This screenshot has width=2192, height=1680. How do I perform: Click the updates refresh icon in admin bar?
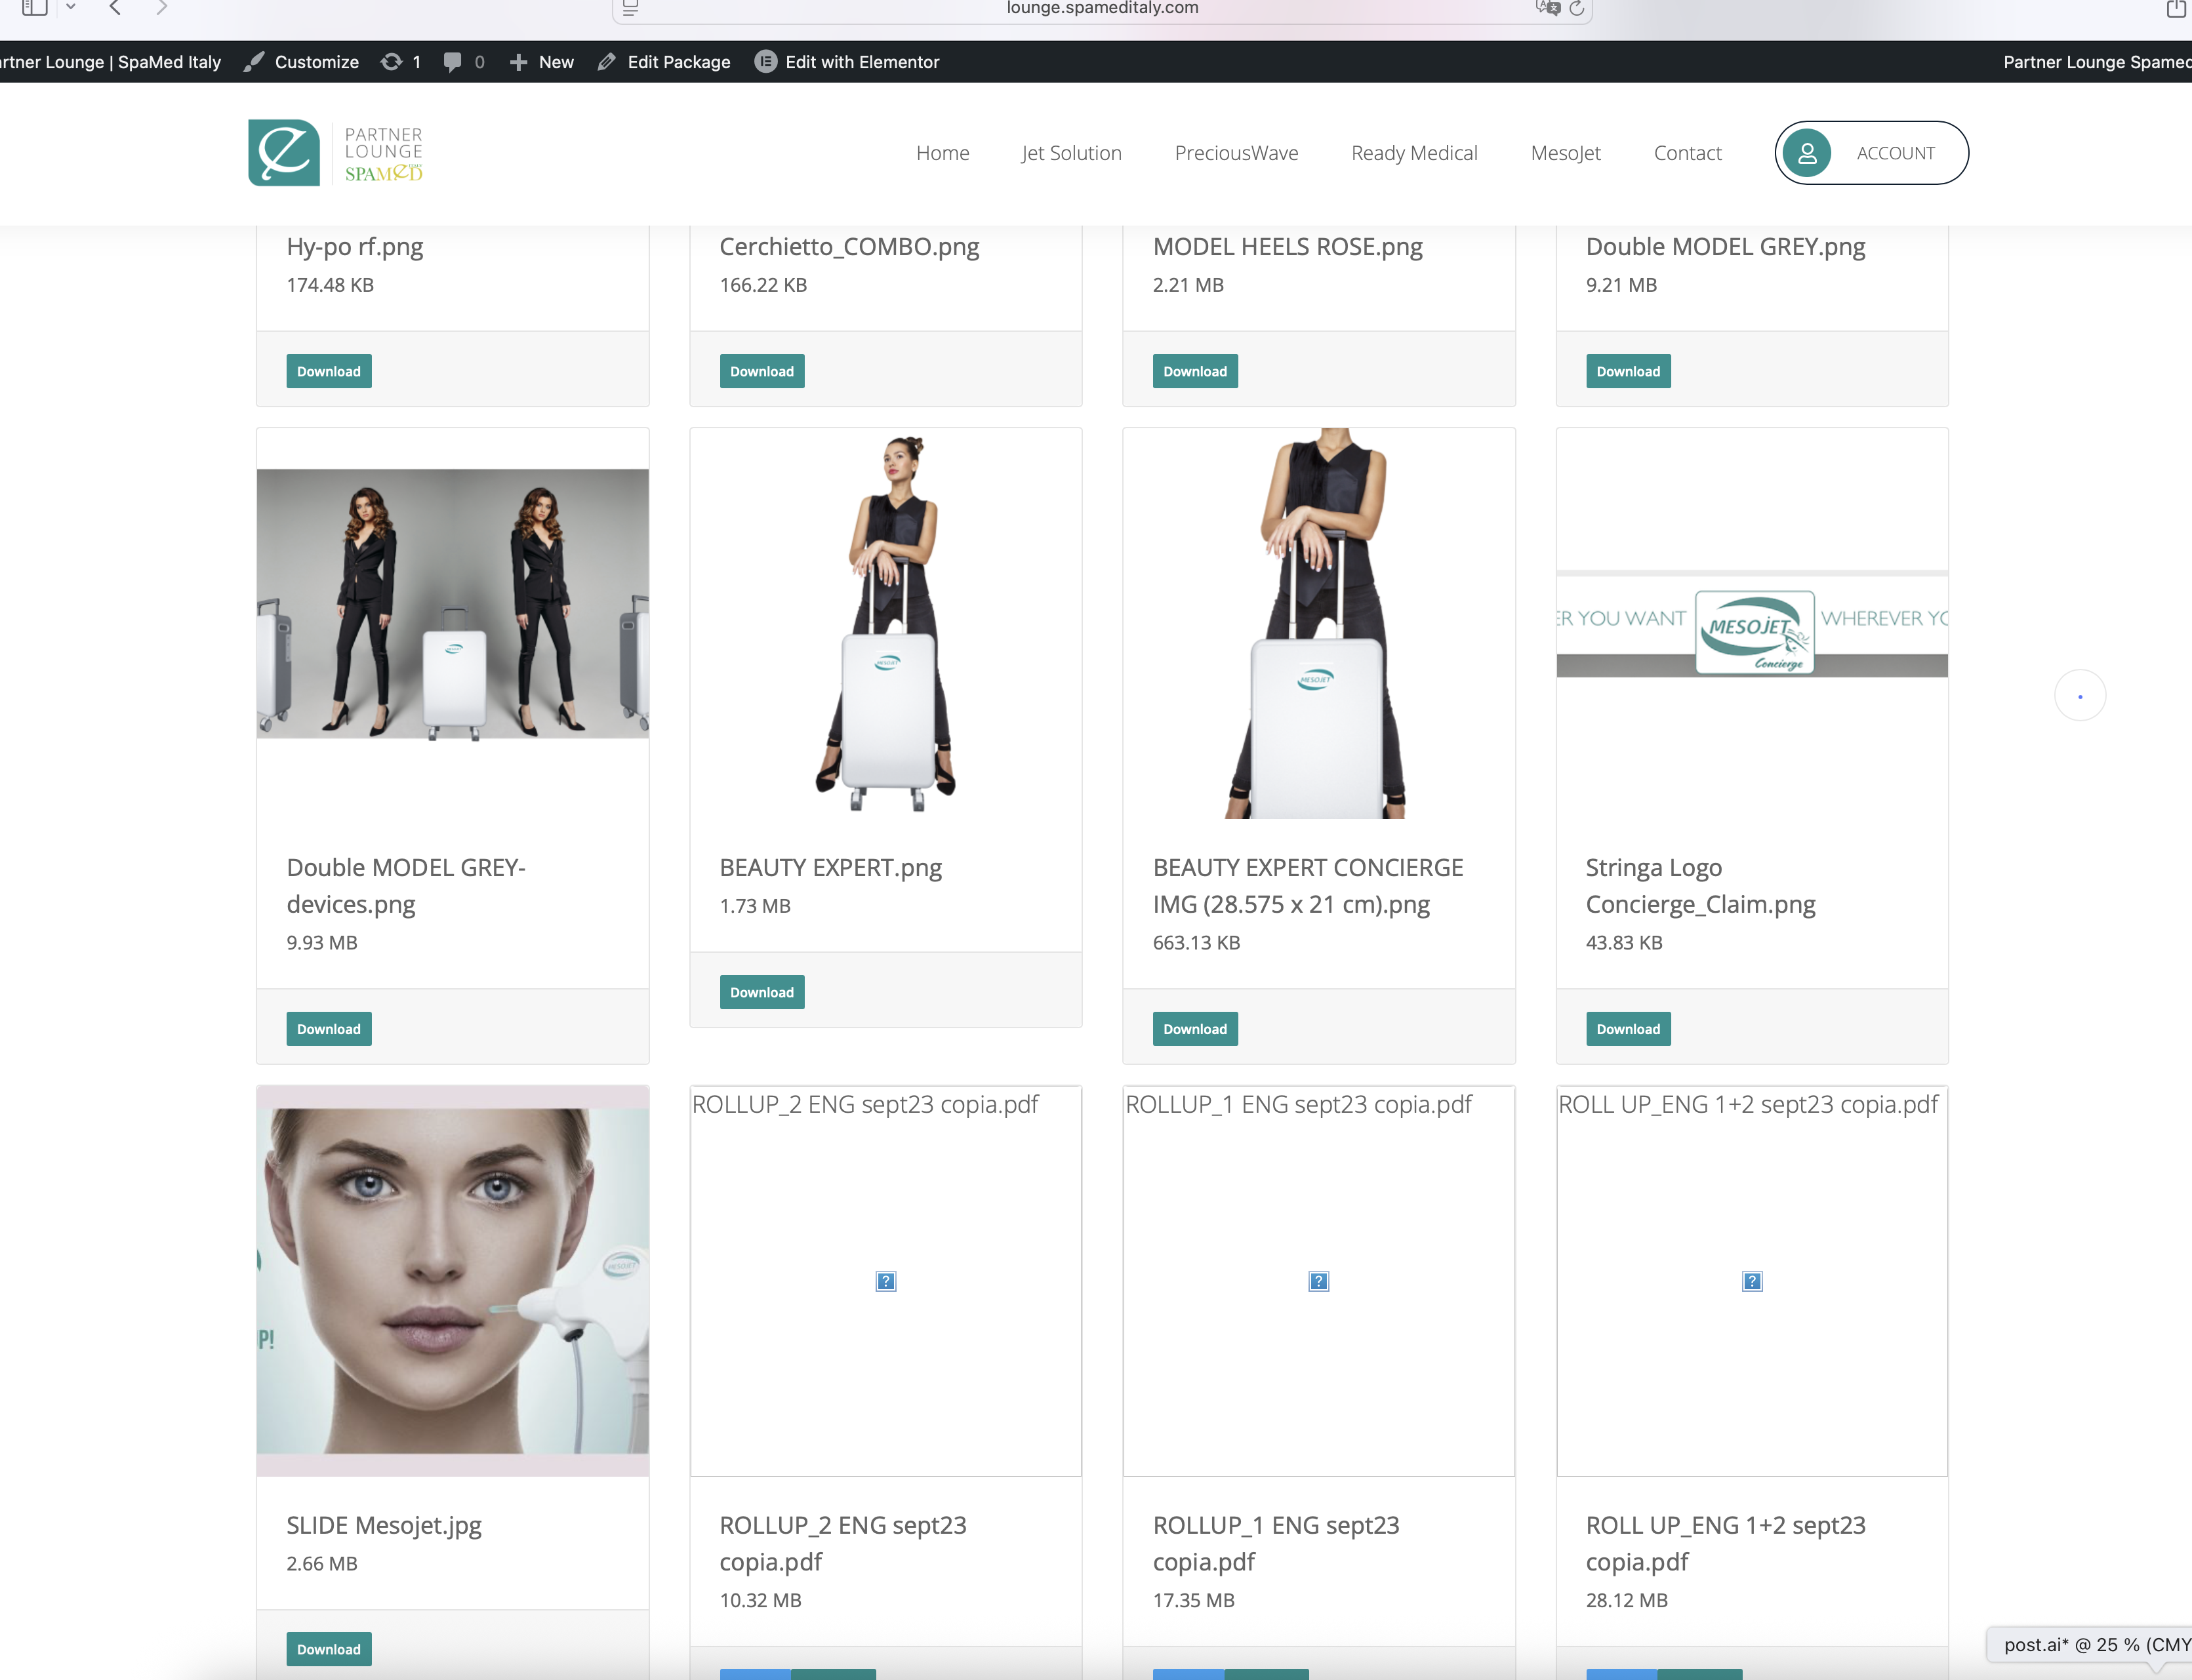point(392,62)
